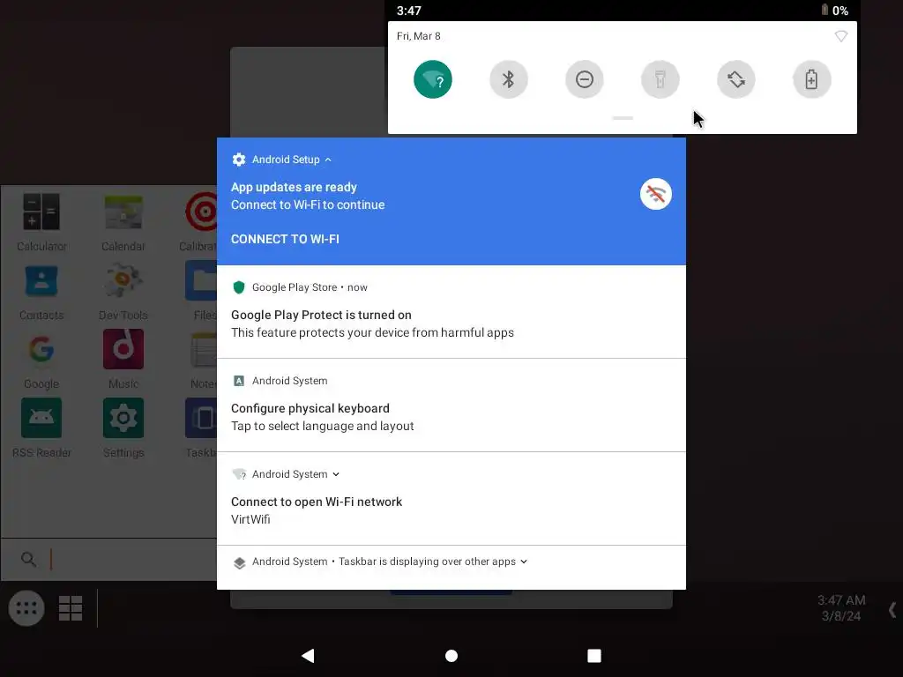Image resolution: width=903 pixels, height=677 pixels.
Task: Collapse the taskbar with arrow
Action: 892,610
